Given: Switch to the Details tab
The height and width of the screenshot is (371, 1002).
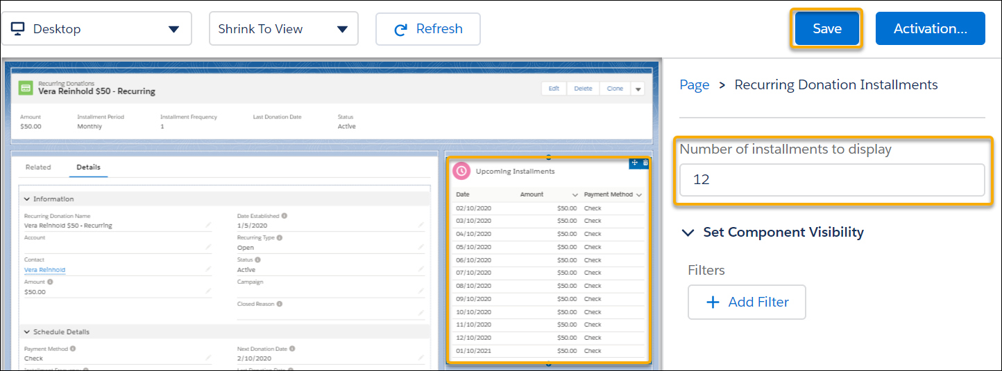Looking at the screenshot, I should (x=88, y=168).
